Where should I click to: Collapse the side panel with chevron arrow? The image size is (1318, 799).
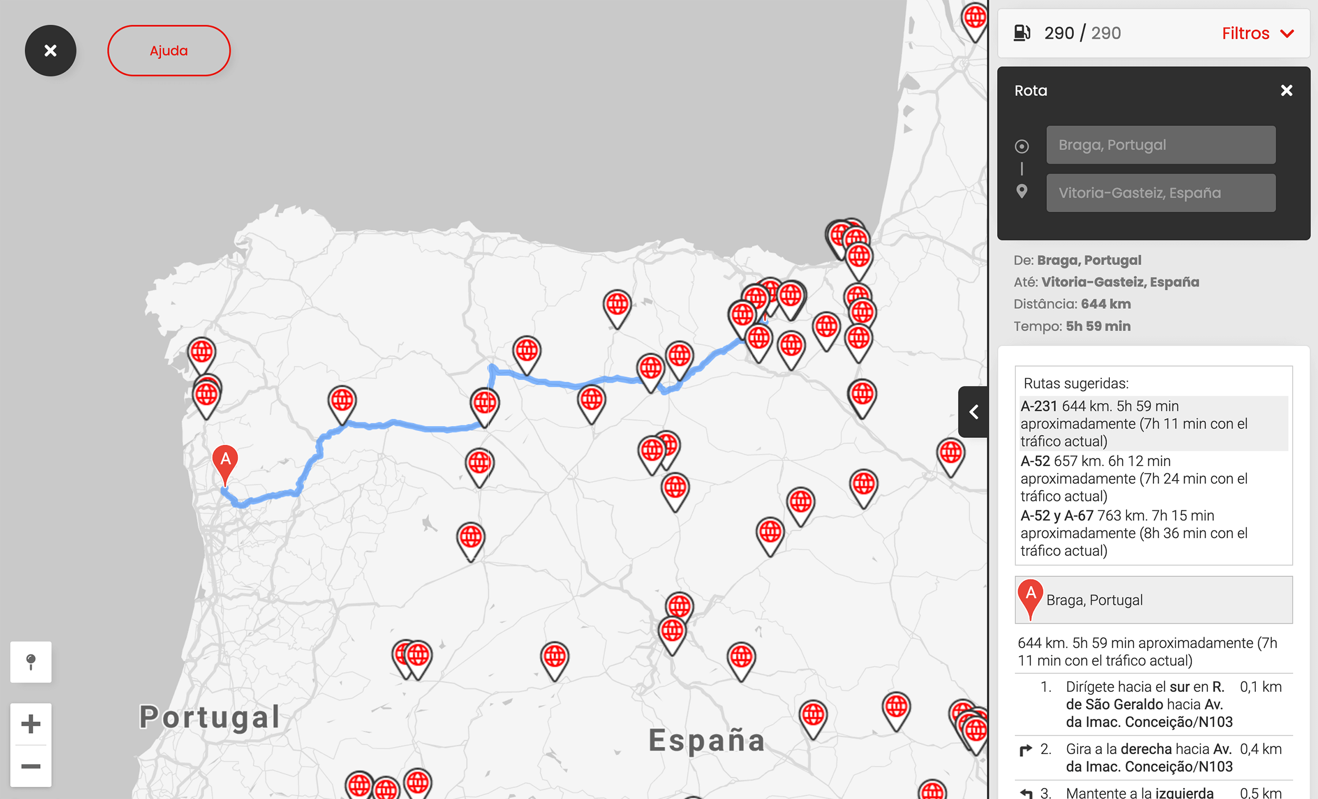[974, 412]
